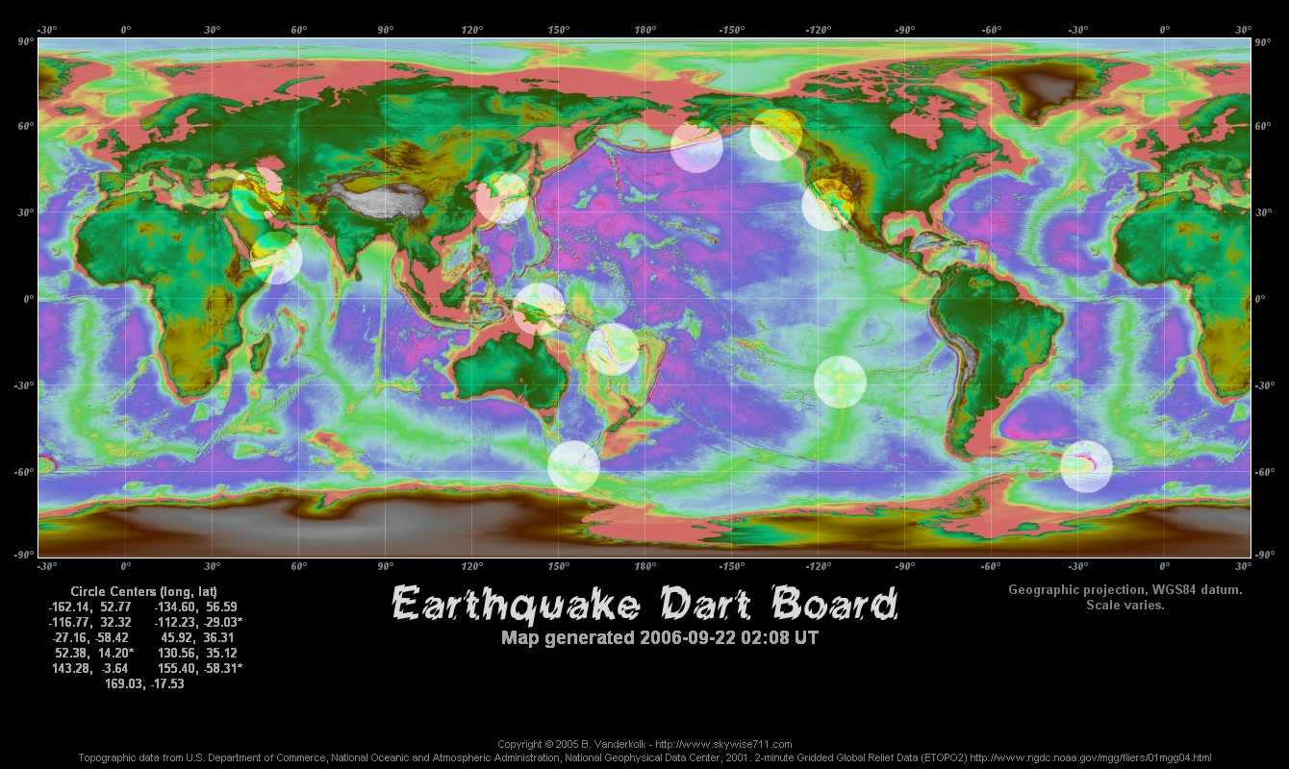
Task: Select the dart circle over New Guinea
Action: [539, 309]
